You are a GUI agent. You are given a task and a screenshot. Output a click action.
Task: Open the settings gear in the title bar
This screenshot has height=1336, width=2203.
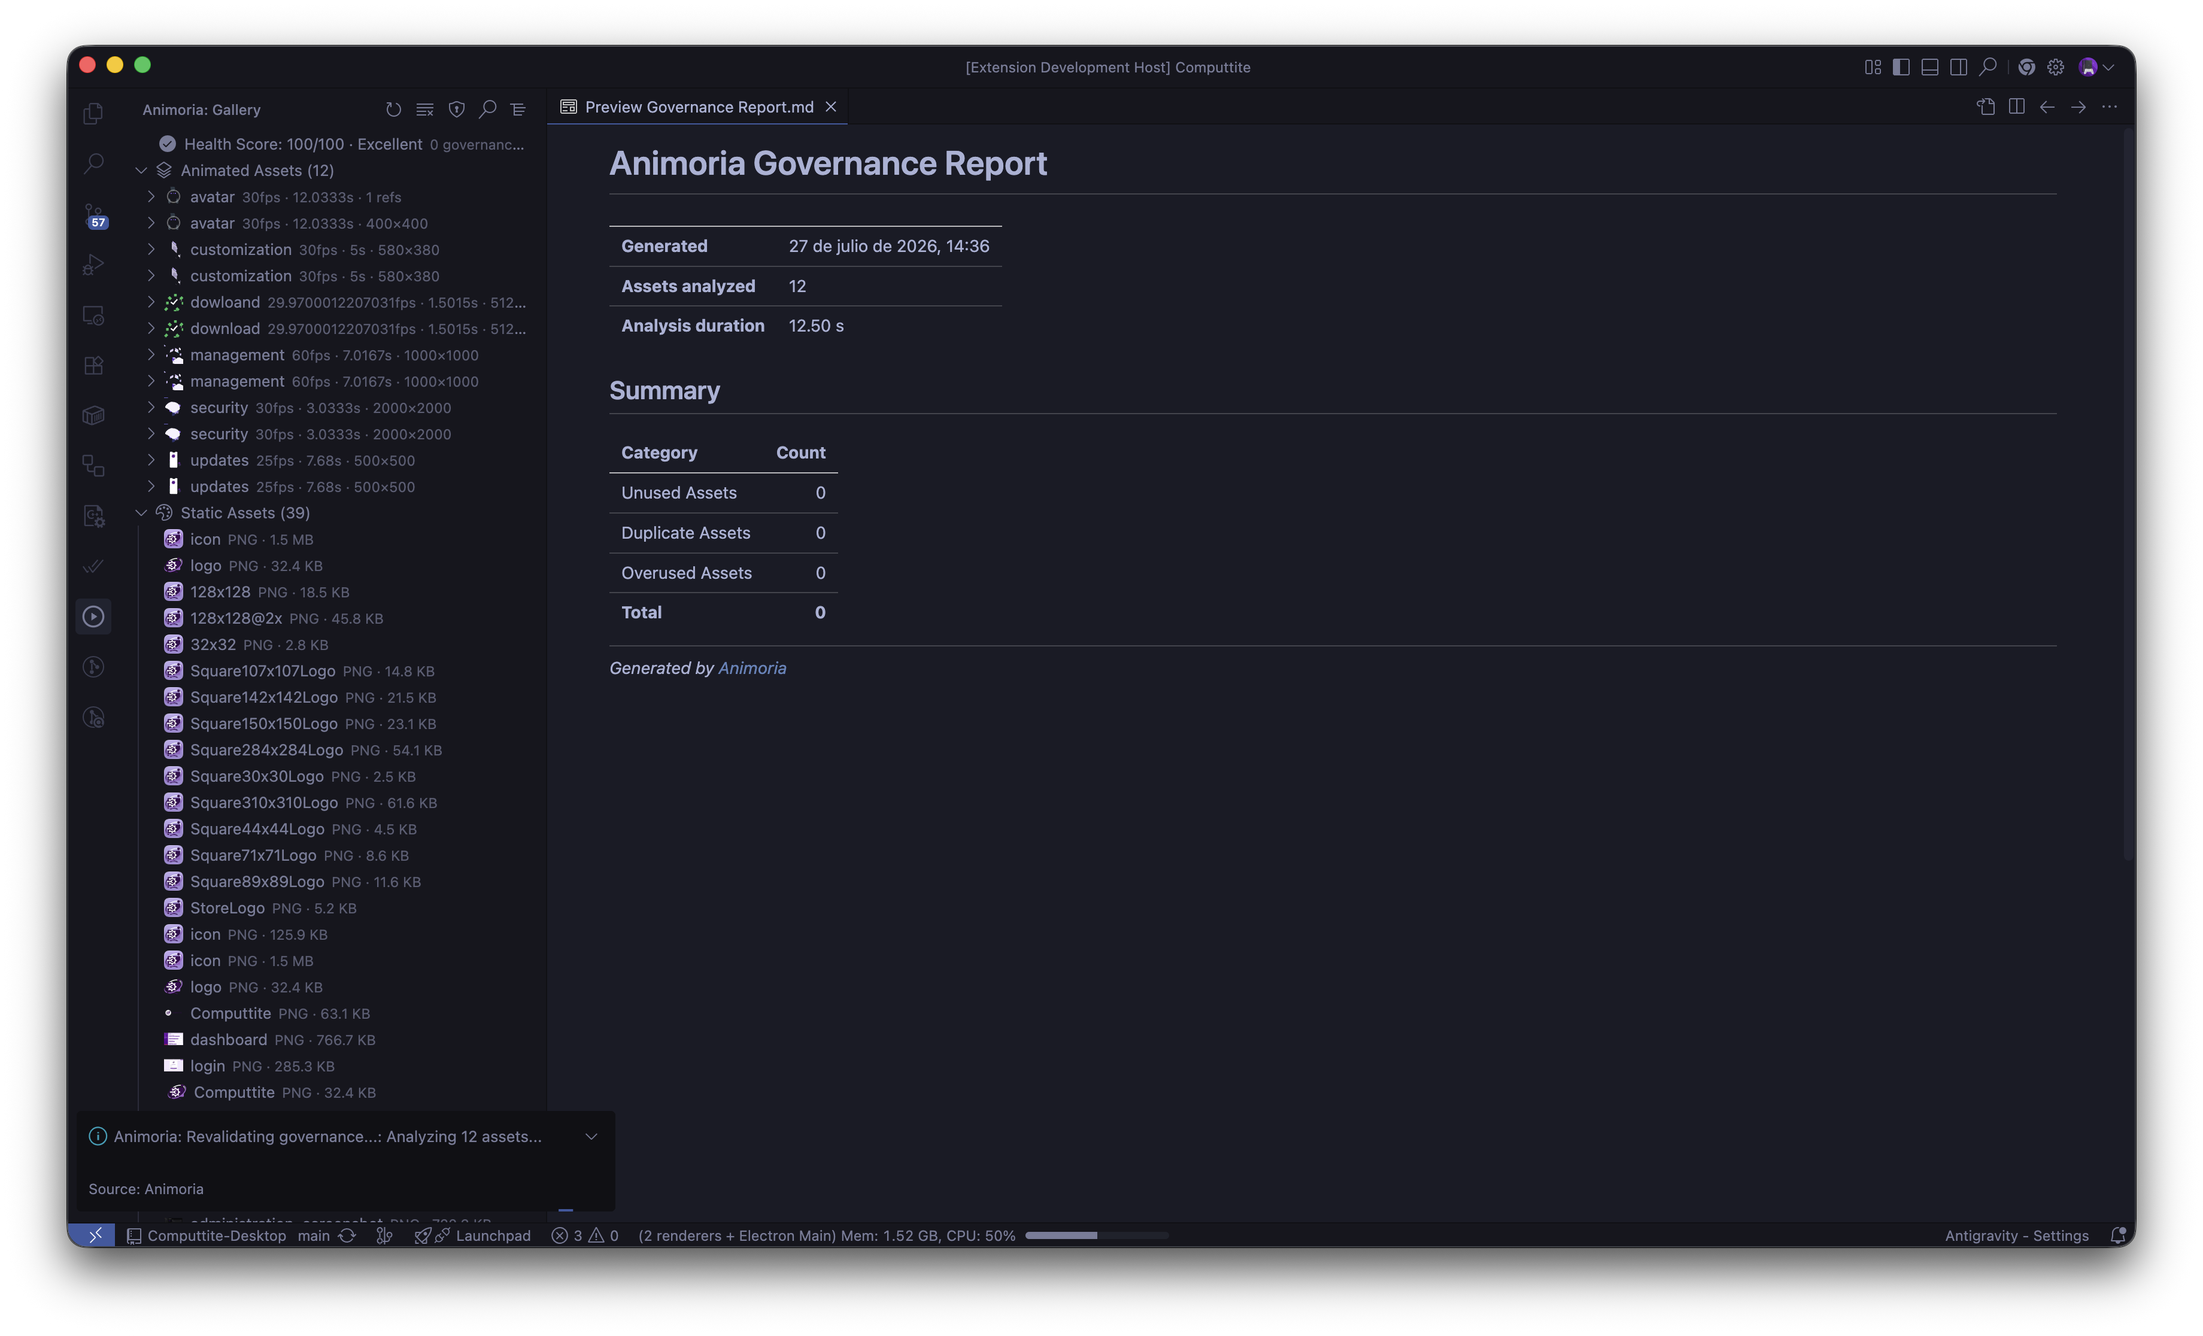click(2056, 67)
